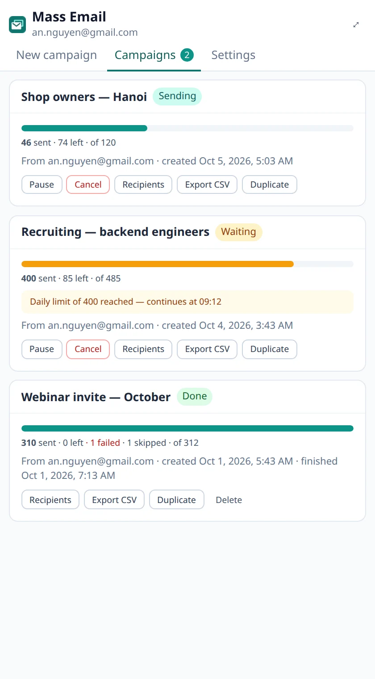The width and height of the screenshot is (375, 679).
Task: Select the Campaigns tab
Action: (x=154, y=55)
